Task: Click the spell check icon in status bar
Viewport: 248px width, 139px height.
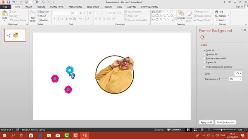Action: pyautogui.click(x=18, y=130)
